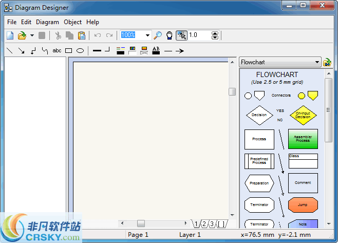Click the canvas horizontal scrollbar thumb
This screenshot has width=338, height=243.
[141, 223]
